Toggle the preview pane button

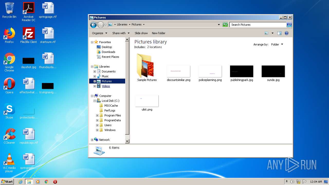(279, 33)
